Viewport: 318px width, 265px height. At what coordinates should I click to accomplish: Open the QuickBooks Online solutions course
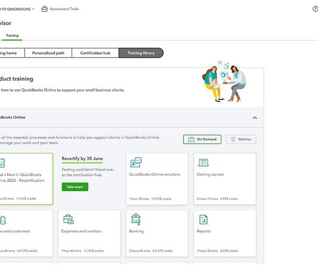(157, 179)
